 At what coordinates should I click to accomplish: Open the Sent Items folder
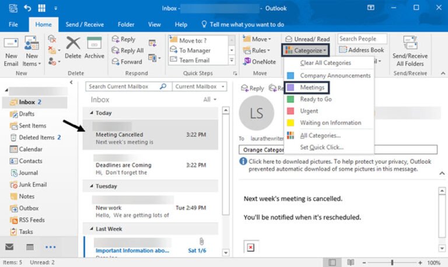click(28, 126)
